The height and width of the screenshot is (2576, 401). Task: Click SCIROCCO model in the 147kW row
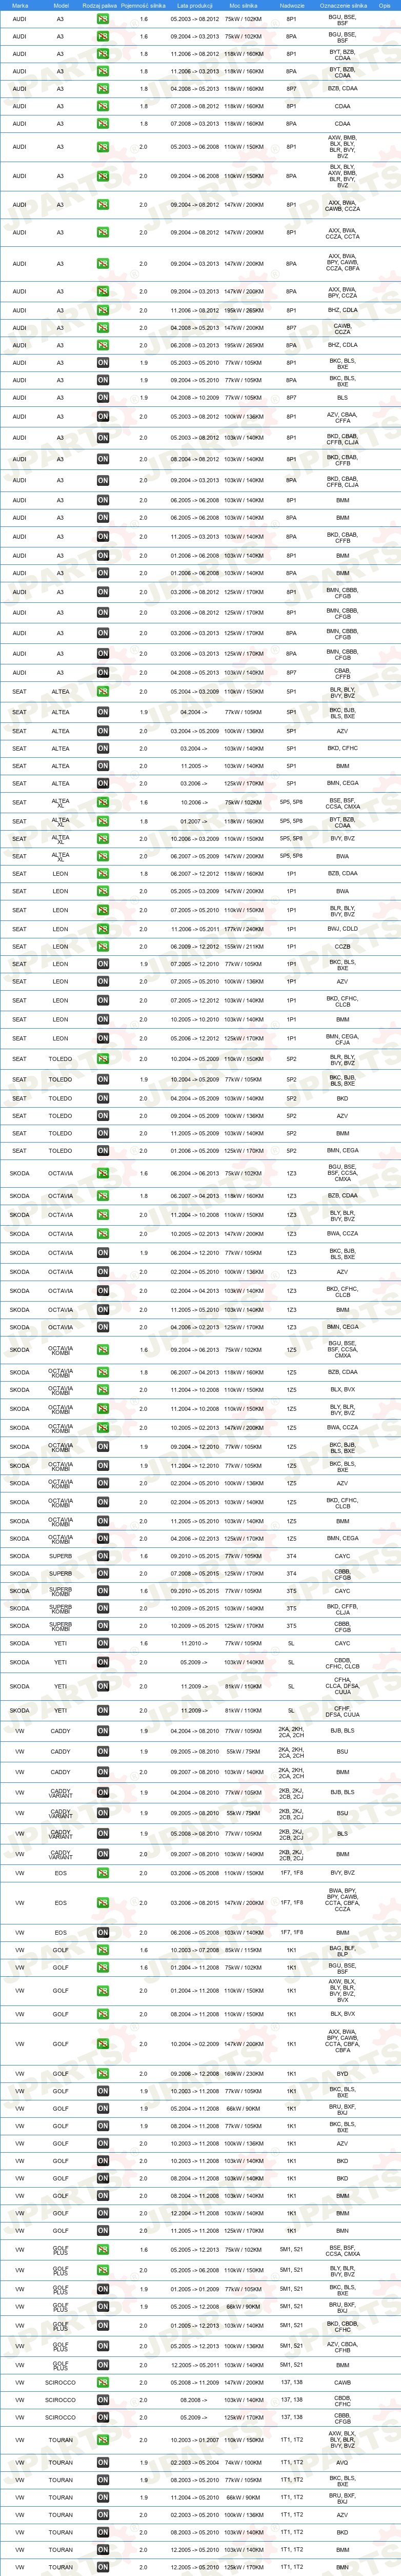coord(60,2382)
